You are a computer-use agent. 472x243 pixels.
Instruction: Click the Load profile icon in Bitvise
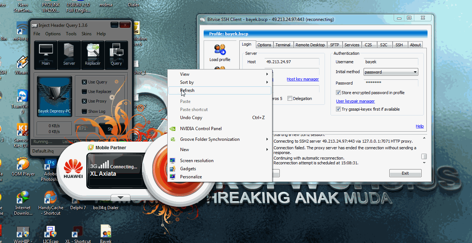(x=220, y=50)
